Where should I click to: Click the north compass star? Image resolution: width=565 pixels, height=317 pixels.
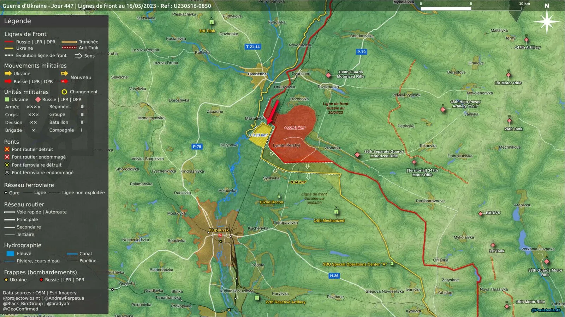[547, 21]
